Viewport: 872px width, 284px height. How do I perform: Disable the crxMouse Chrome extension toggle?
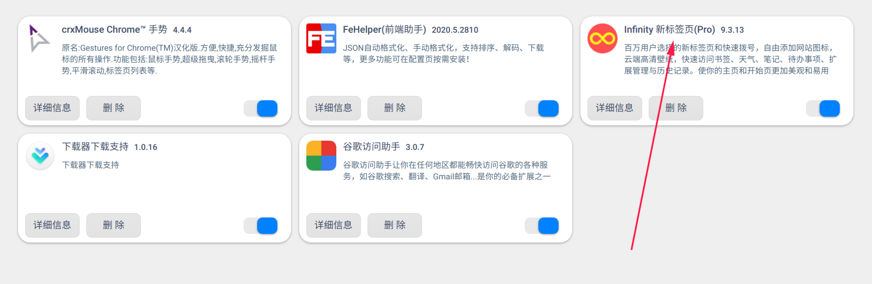(x=261, y=108)
